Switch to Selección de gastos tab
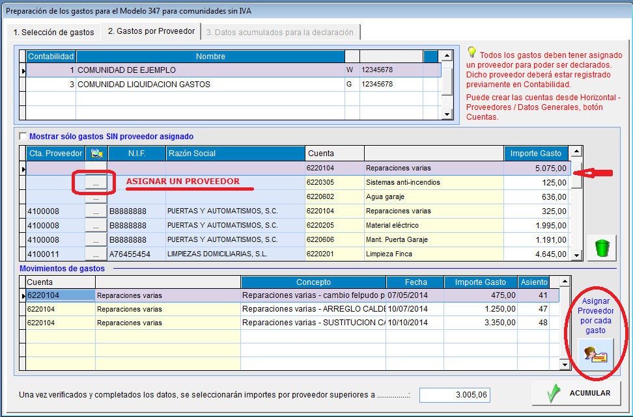Screen dimensions: 633x417 pyautogui.click(x=54, y=32)
